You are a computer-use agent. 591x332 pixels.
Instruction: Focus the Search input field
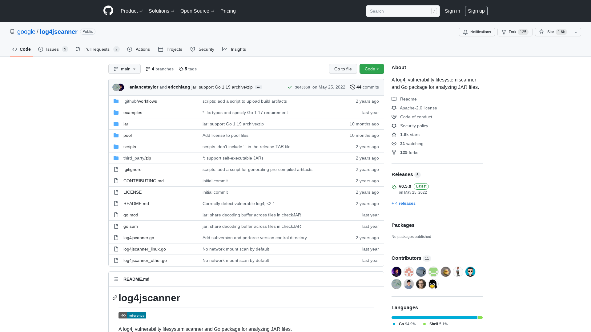click(x=403, y=11)
